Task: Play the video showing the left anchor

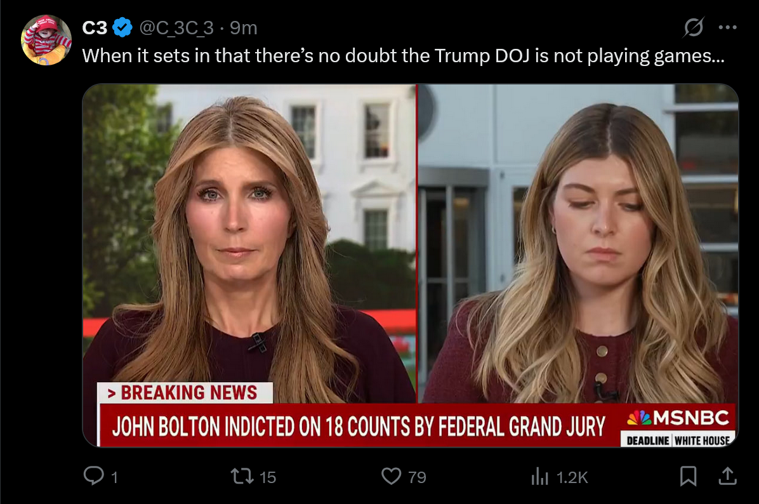Action: click(249, 242)
